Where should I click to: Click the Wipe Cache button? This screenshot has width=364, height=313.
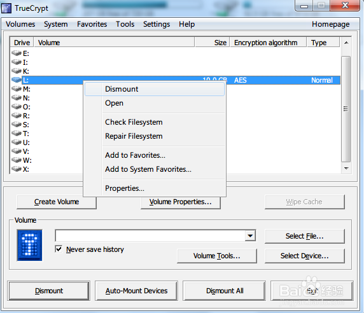click(x=304, y=202)
